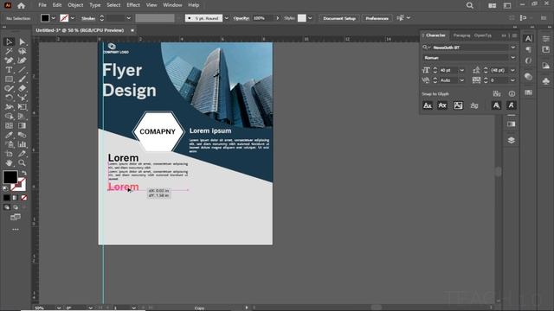Choose the Eraser tool

coord(22,88)
